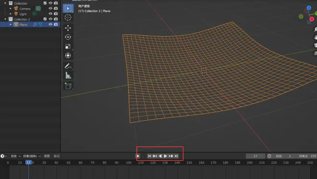Toggle the frame range clock icon
The image size is (317, 179).
click(269, 156)
